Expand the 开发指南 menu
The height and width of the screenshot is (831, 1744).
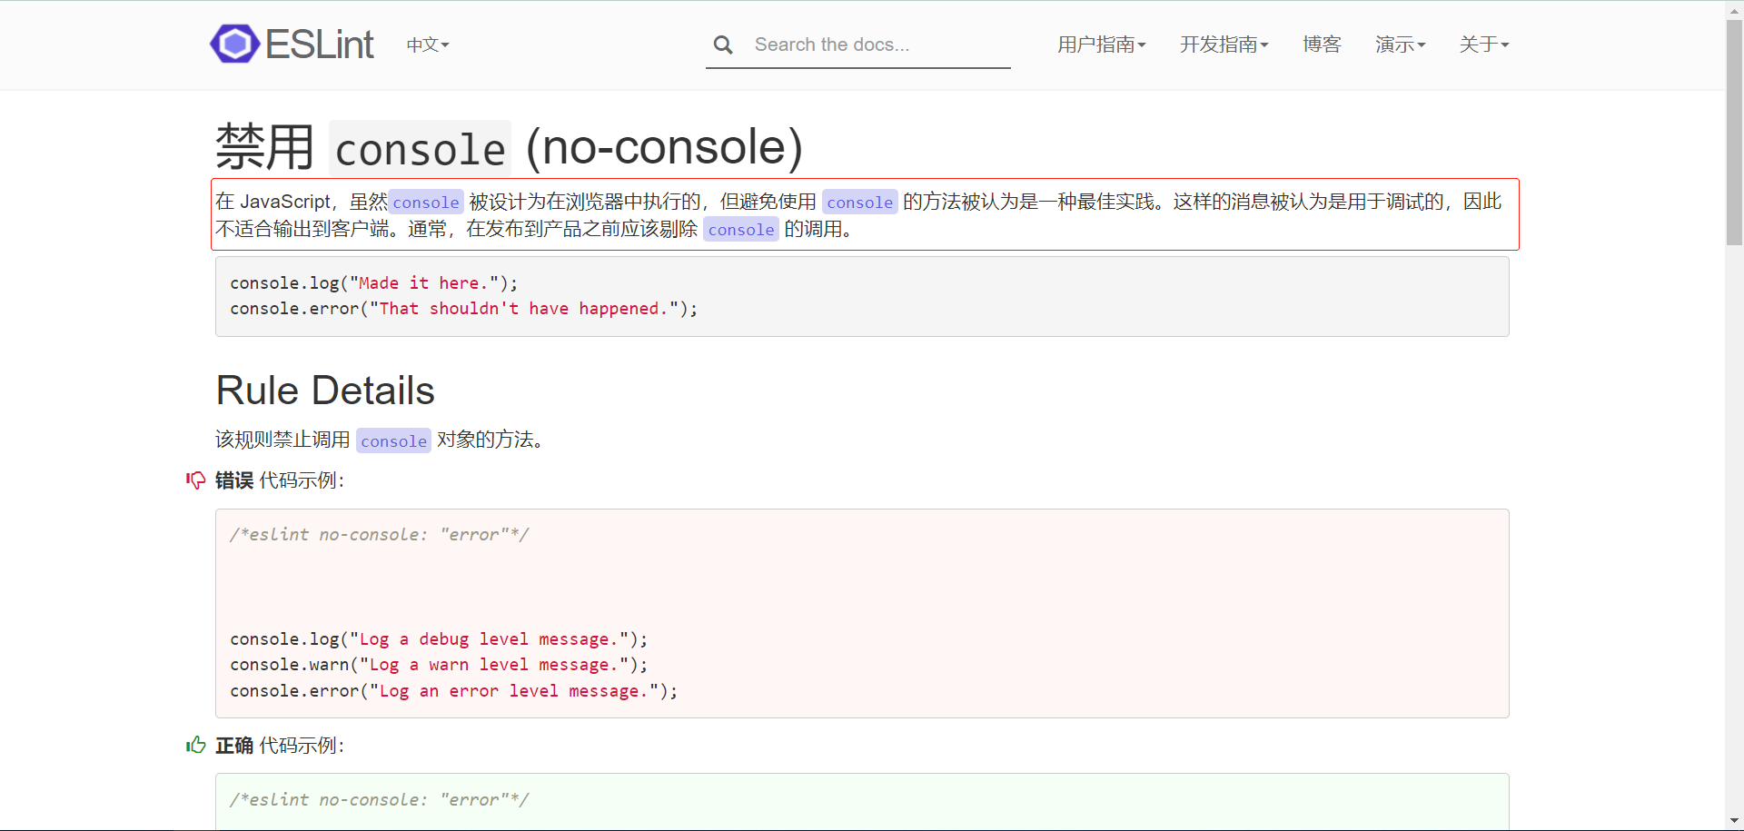click(x=1224, y=45)
